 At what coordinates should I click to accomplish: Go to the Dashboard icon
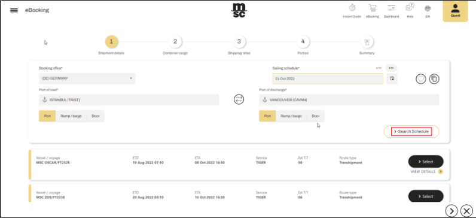click(391, 11)
